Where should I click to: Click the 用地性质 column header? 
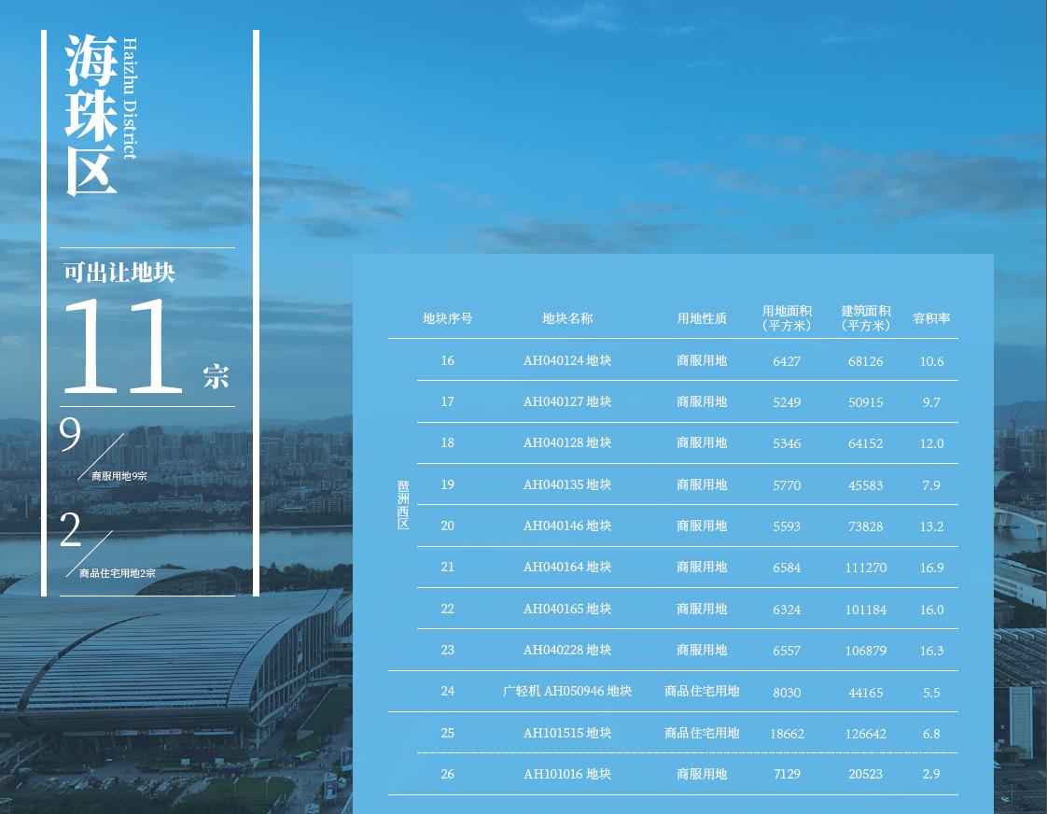pos(702,318)
